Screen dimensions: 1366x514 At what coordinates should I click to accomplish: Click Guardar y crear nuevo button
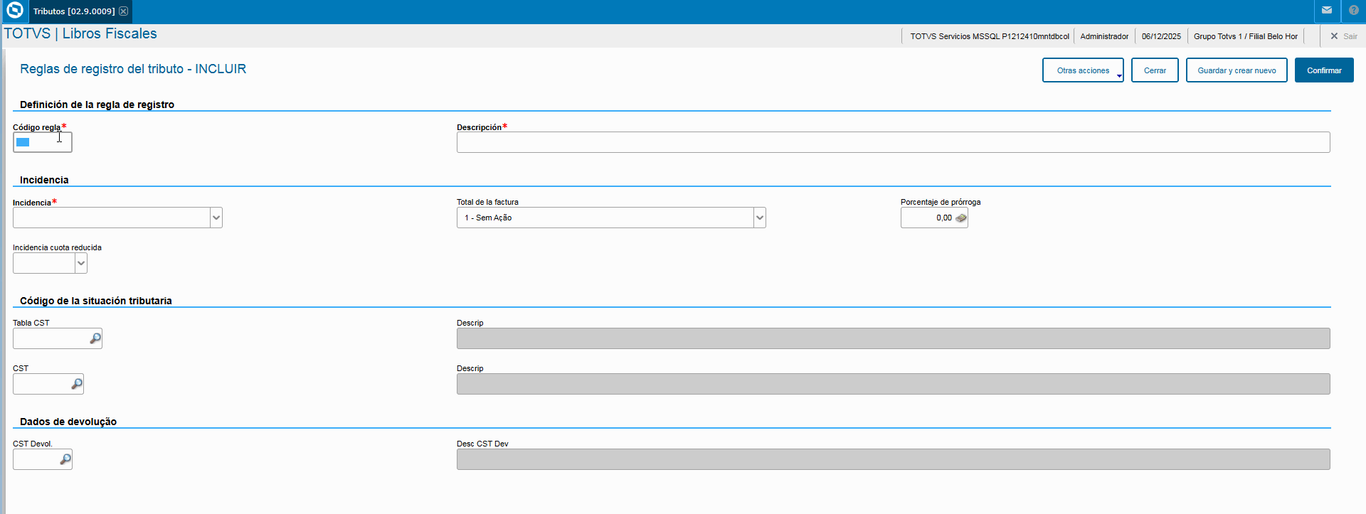point(1237,70)
